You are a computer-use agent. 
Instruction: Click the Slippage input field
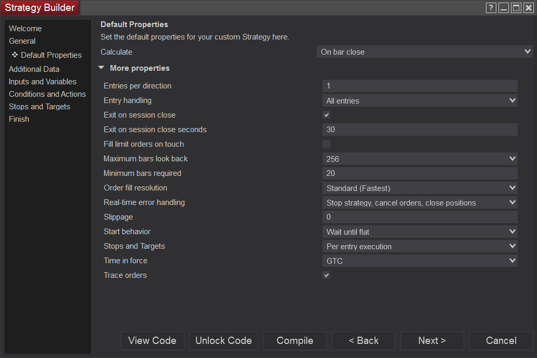[x=420, y=217]
